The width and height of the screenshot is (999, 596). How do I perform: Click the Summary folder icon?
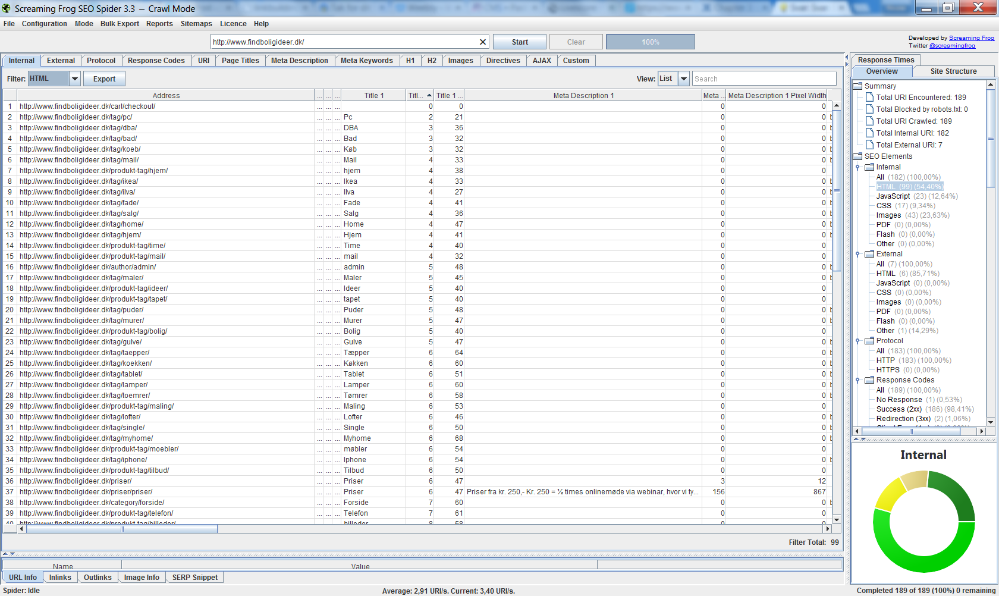coord(858,86)
